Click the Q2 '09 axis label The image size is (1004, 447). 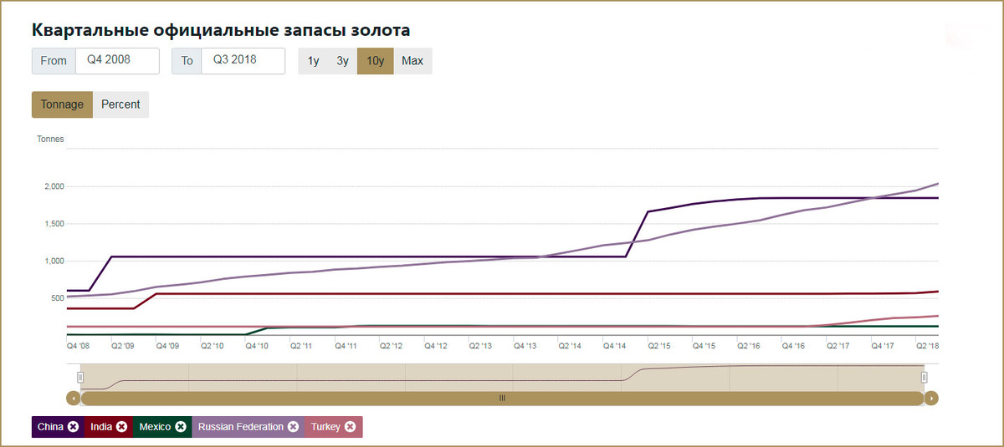[x=123, y=344]
